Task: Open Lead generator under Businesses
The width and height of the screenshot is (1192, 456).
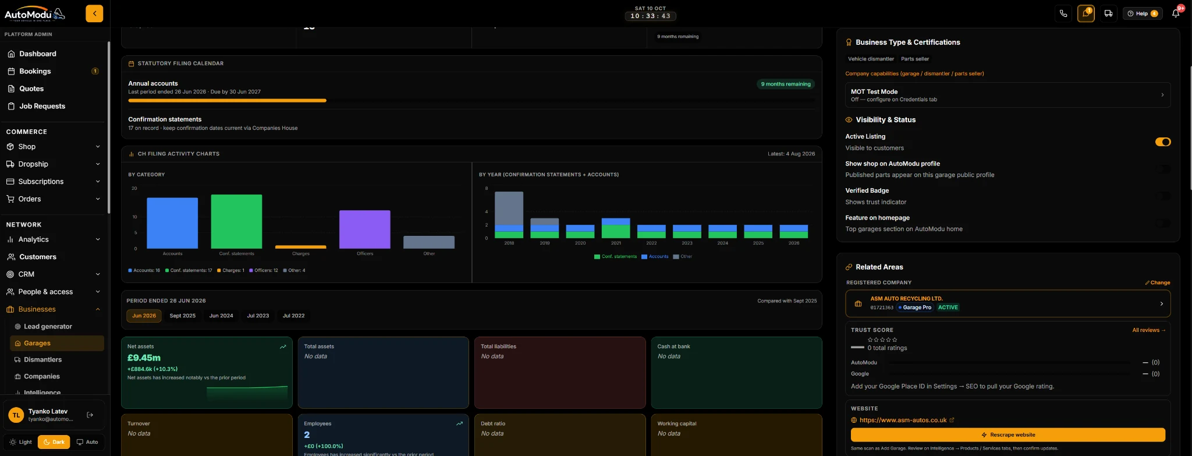Action: (57, 327)
